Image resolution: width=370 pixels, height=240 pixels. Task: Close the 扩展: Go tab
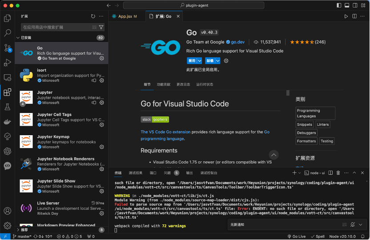178,16
